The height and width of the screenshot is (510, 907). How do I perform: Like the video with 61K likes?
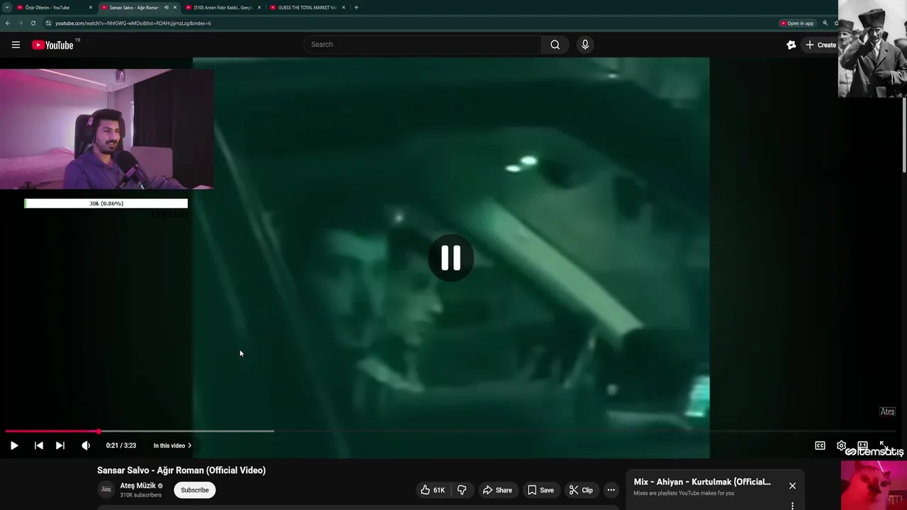click(432, 490)
